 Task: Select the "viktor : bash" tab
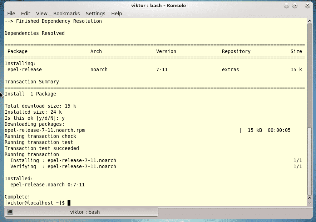[x=85, y=212]
